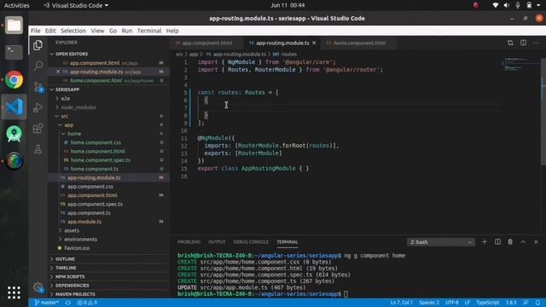Viewport: 546px width, 307px height.
Task: Click the master branch indicator
Action: (x=47, y=303)
